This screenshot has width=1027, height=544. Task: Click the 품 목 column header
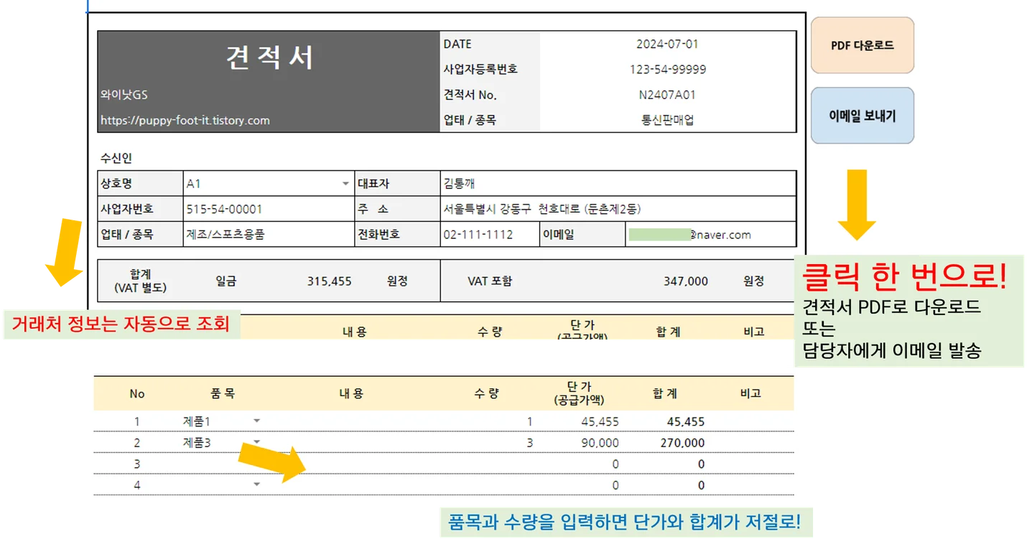(x=223, y=393)
